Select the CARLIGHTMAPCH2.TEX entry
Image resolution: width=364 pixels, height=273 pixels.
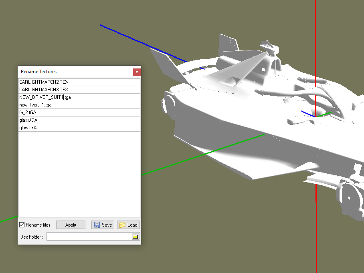click(x=79, y=82)
